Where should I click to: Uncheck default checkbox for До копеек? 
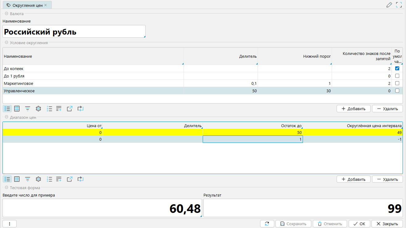coord(397,68)
